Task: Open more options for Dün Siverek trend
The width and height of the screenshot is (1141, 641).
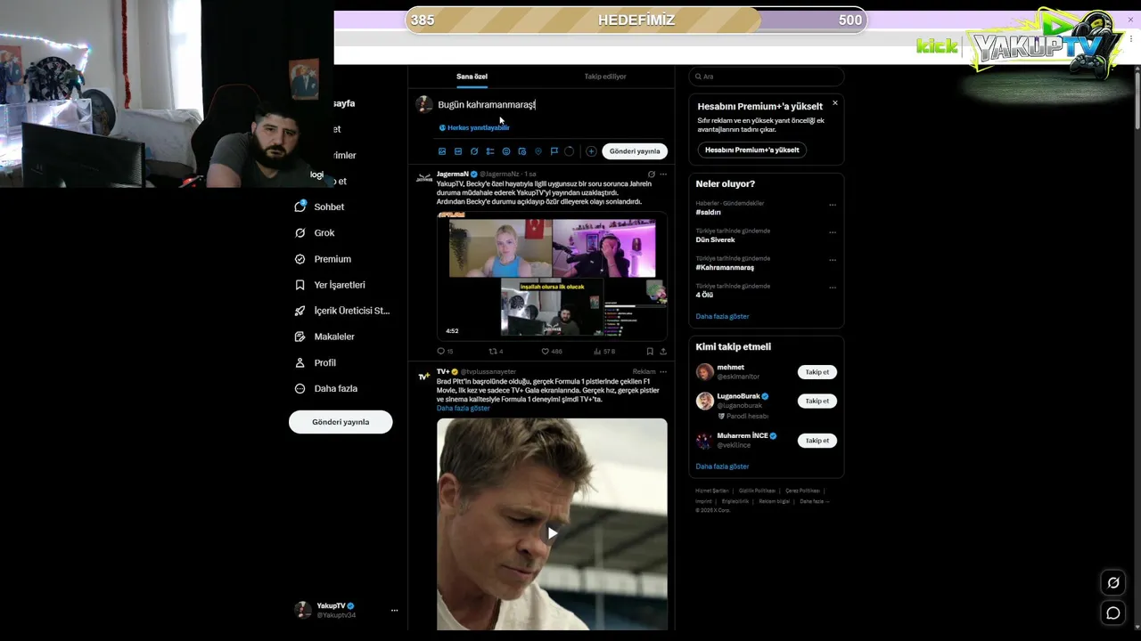Action: click(833, 232)
